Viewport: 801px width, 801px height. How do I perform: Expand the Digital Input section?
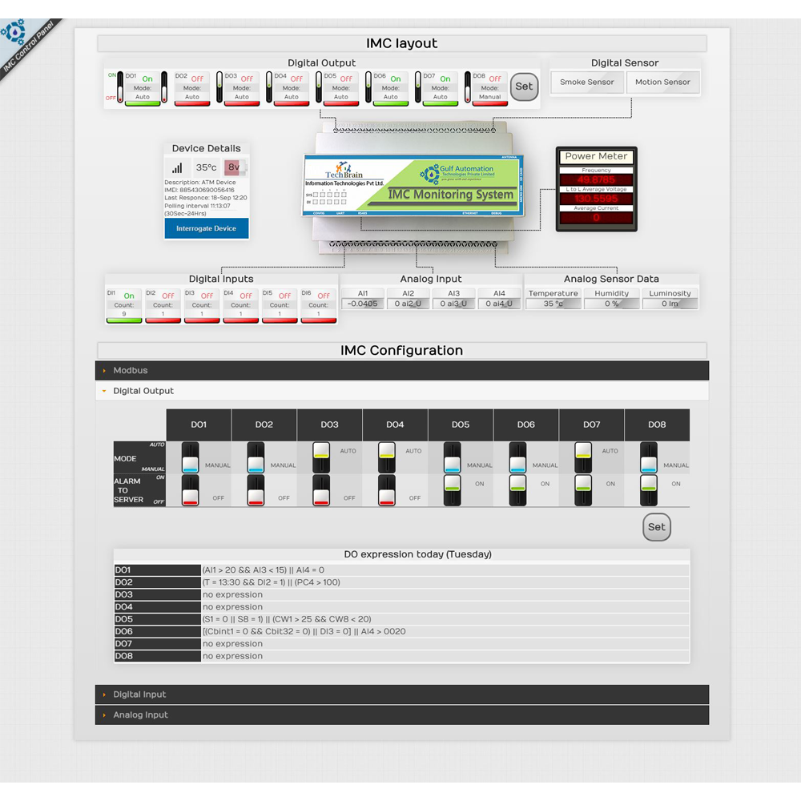click(x=139, y=694)
